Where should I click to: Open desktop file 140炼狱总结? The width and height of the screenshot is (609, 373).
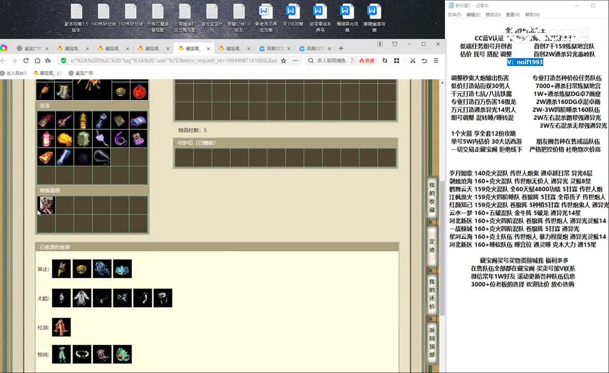pos(103,15)
